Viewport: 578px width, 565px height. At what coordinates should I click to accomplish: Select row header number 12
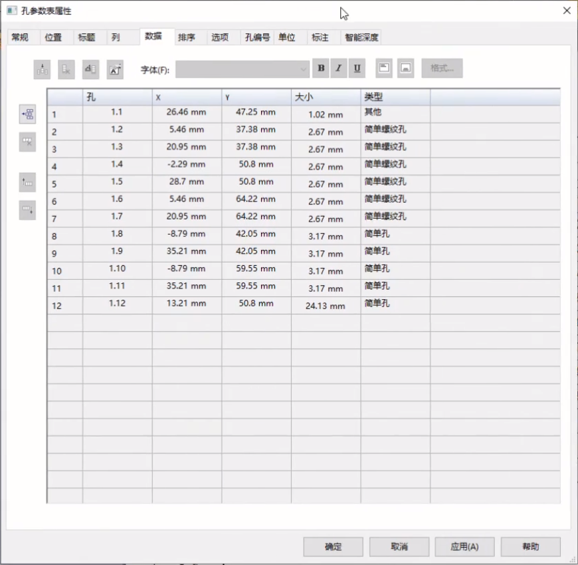(x=65, y=305)
